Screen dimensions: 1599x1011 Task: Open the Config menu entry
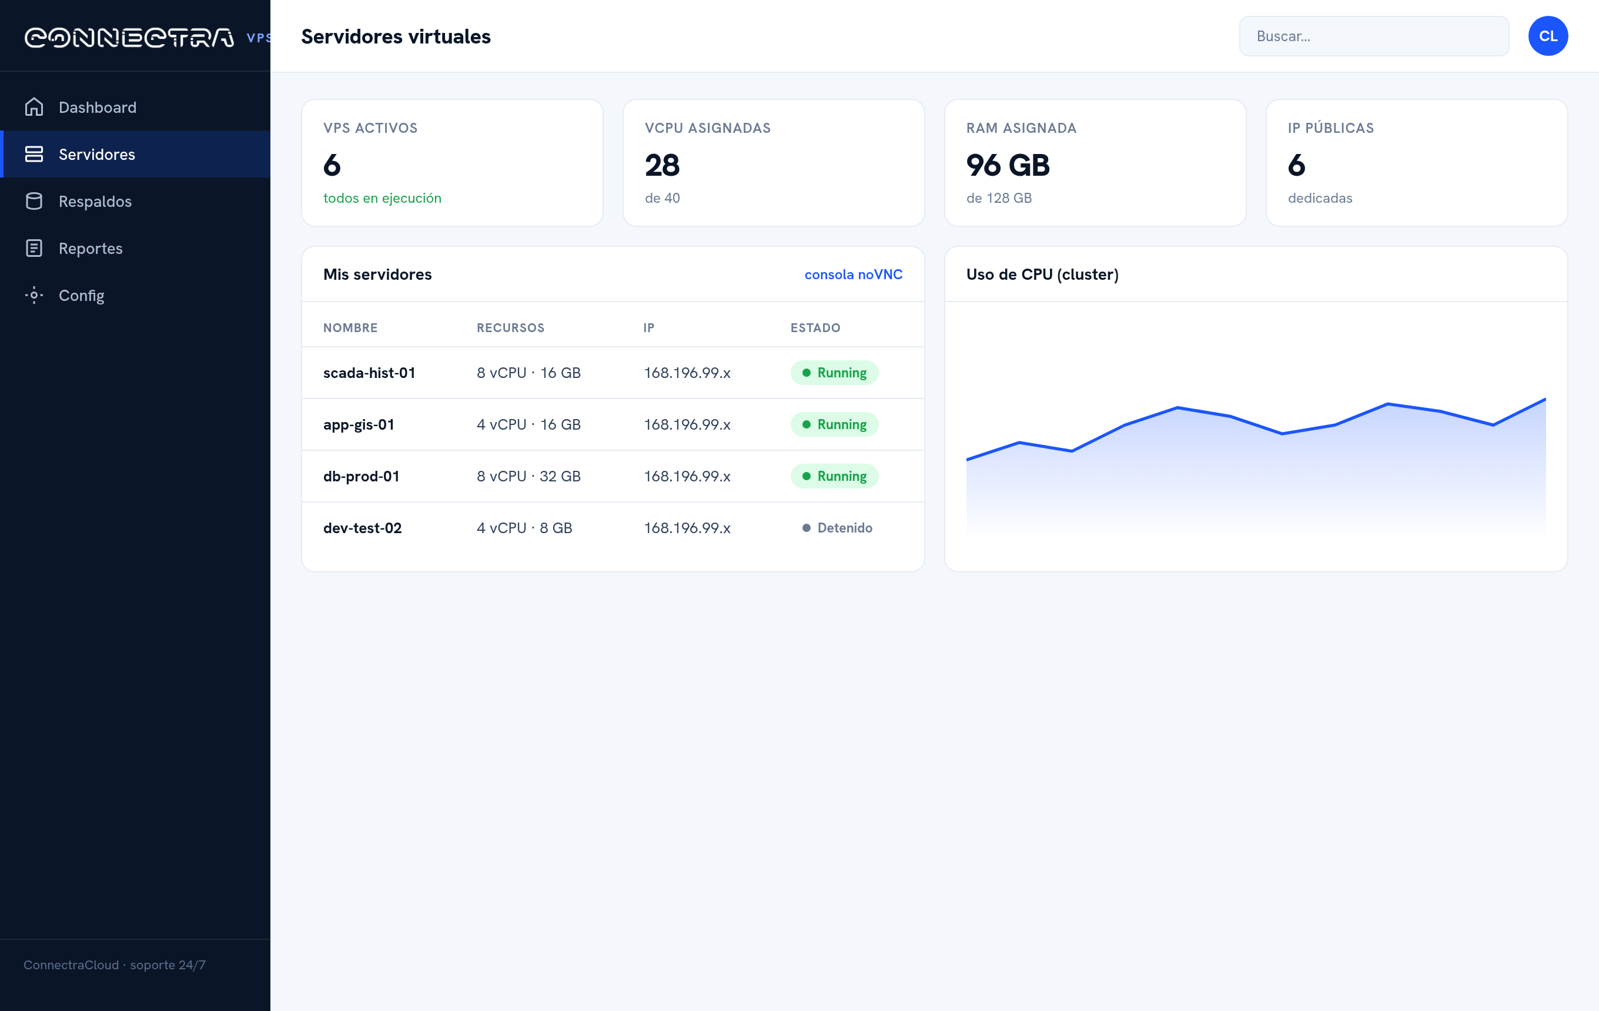135,296
